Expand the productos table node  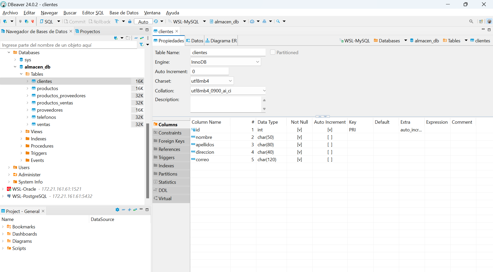click(x=28, y=88)
